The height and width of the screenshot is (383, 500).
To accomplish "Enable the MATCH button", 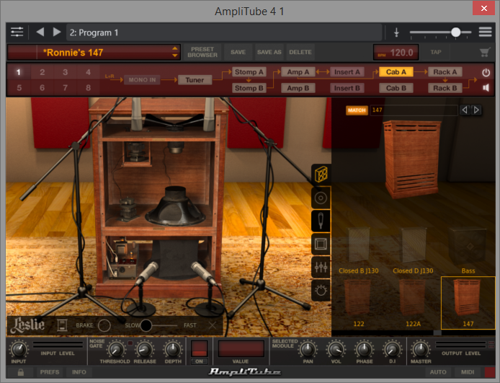I will pos(357,110).
